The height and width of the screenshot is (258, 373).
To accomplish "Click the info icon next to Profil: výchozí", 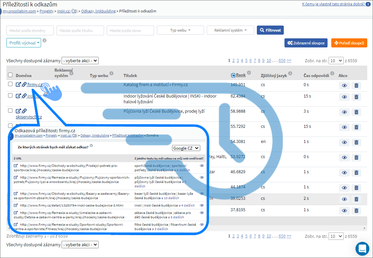I will click(x=44, y=40).
